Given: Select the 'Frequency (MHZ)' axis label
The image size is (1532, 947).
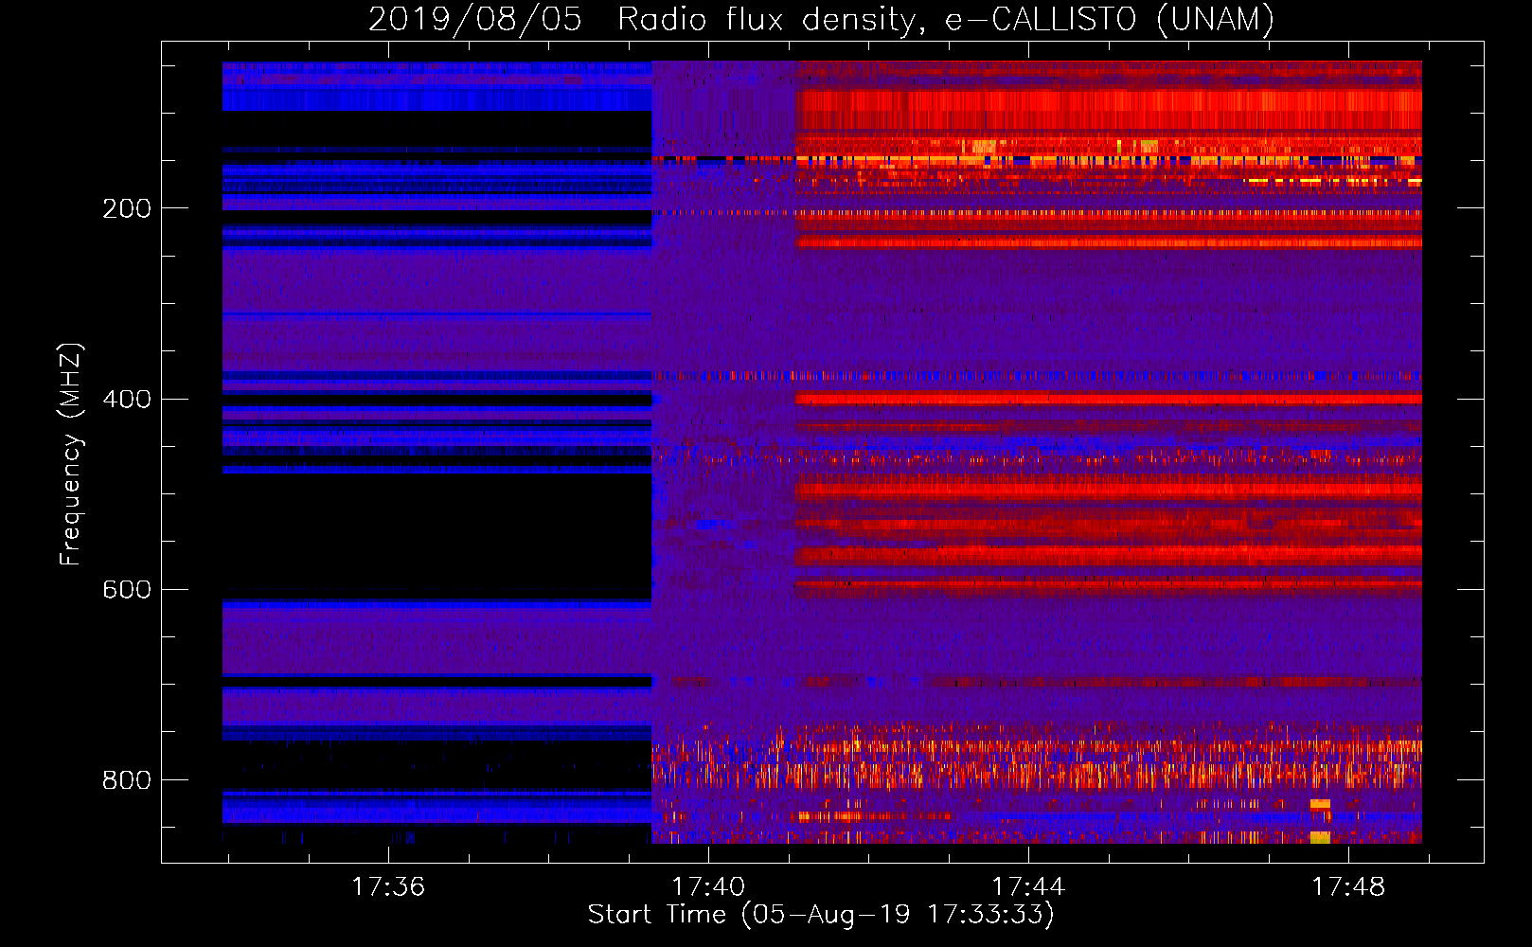Looking at the screenshot, I should coord(71,454).
